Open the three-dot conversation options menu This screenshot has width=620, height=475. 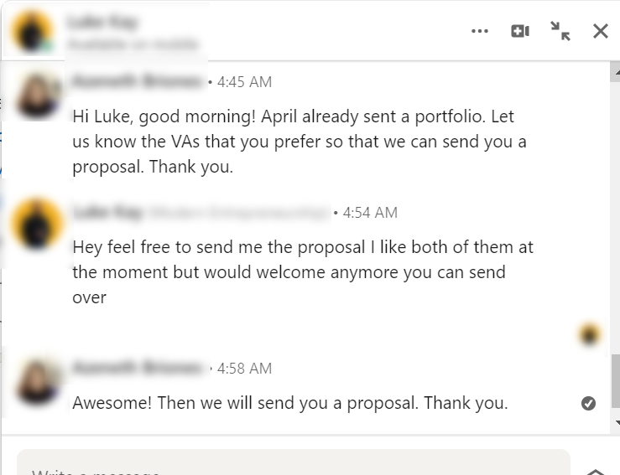[x=480, y=31]
